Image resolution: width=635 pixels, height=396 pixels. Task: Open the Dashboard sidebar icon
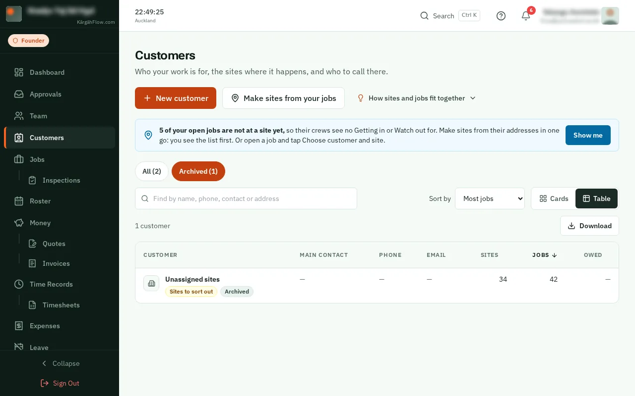coord(19,72)
